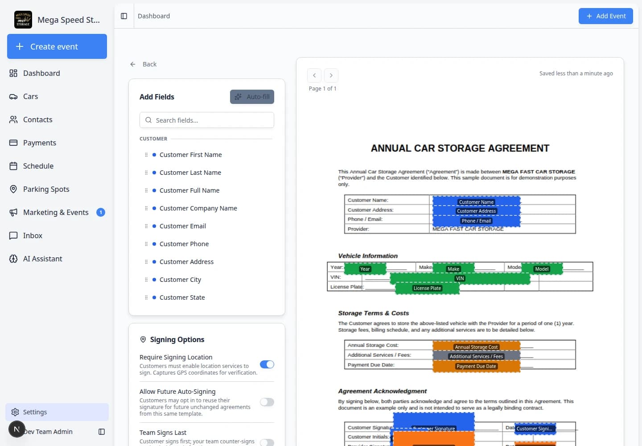Select Customer City field
The image size is (642, 446).
pos(207,280)
